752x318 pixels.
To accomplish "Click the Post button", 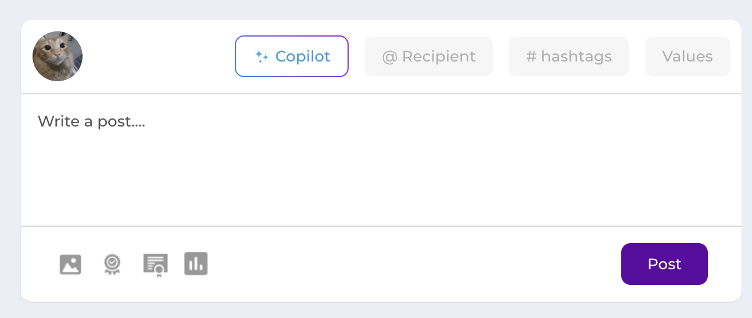I will (664, 264).
